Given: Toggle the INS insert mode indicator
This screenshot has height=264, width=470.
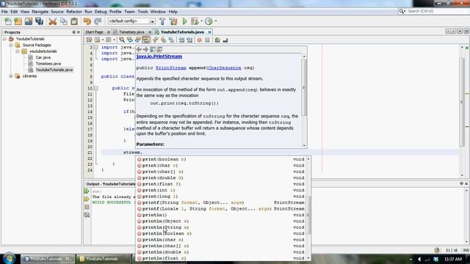Looking at the screenshot, I should (x=466, y=250).
